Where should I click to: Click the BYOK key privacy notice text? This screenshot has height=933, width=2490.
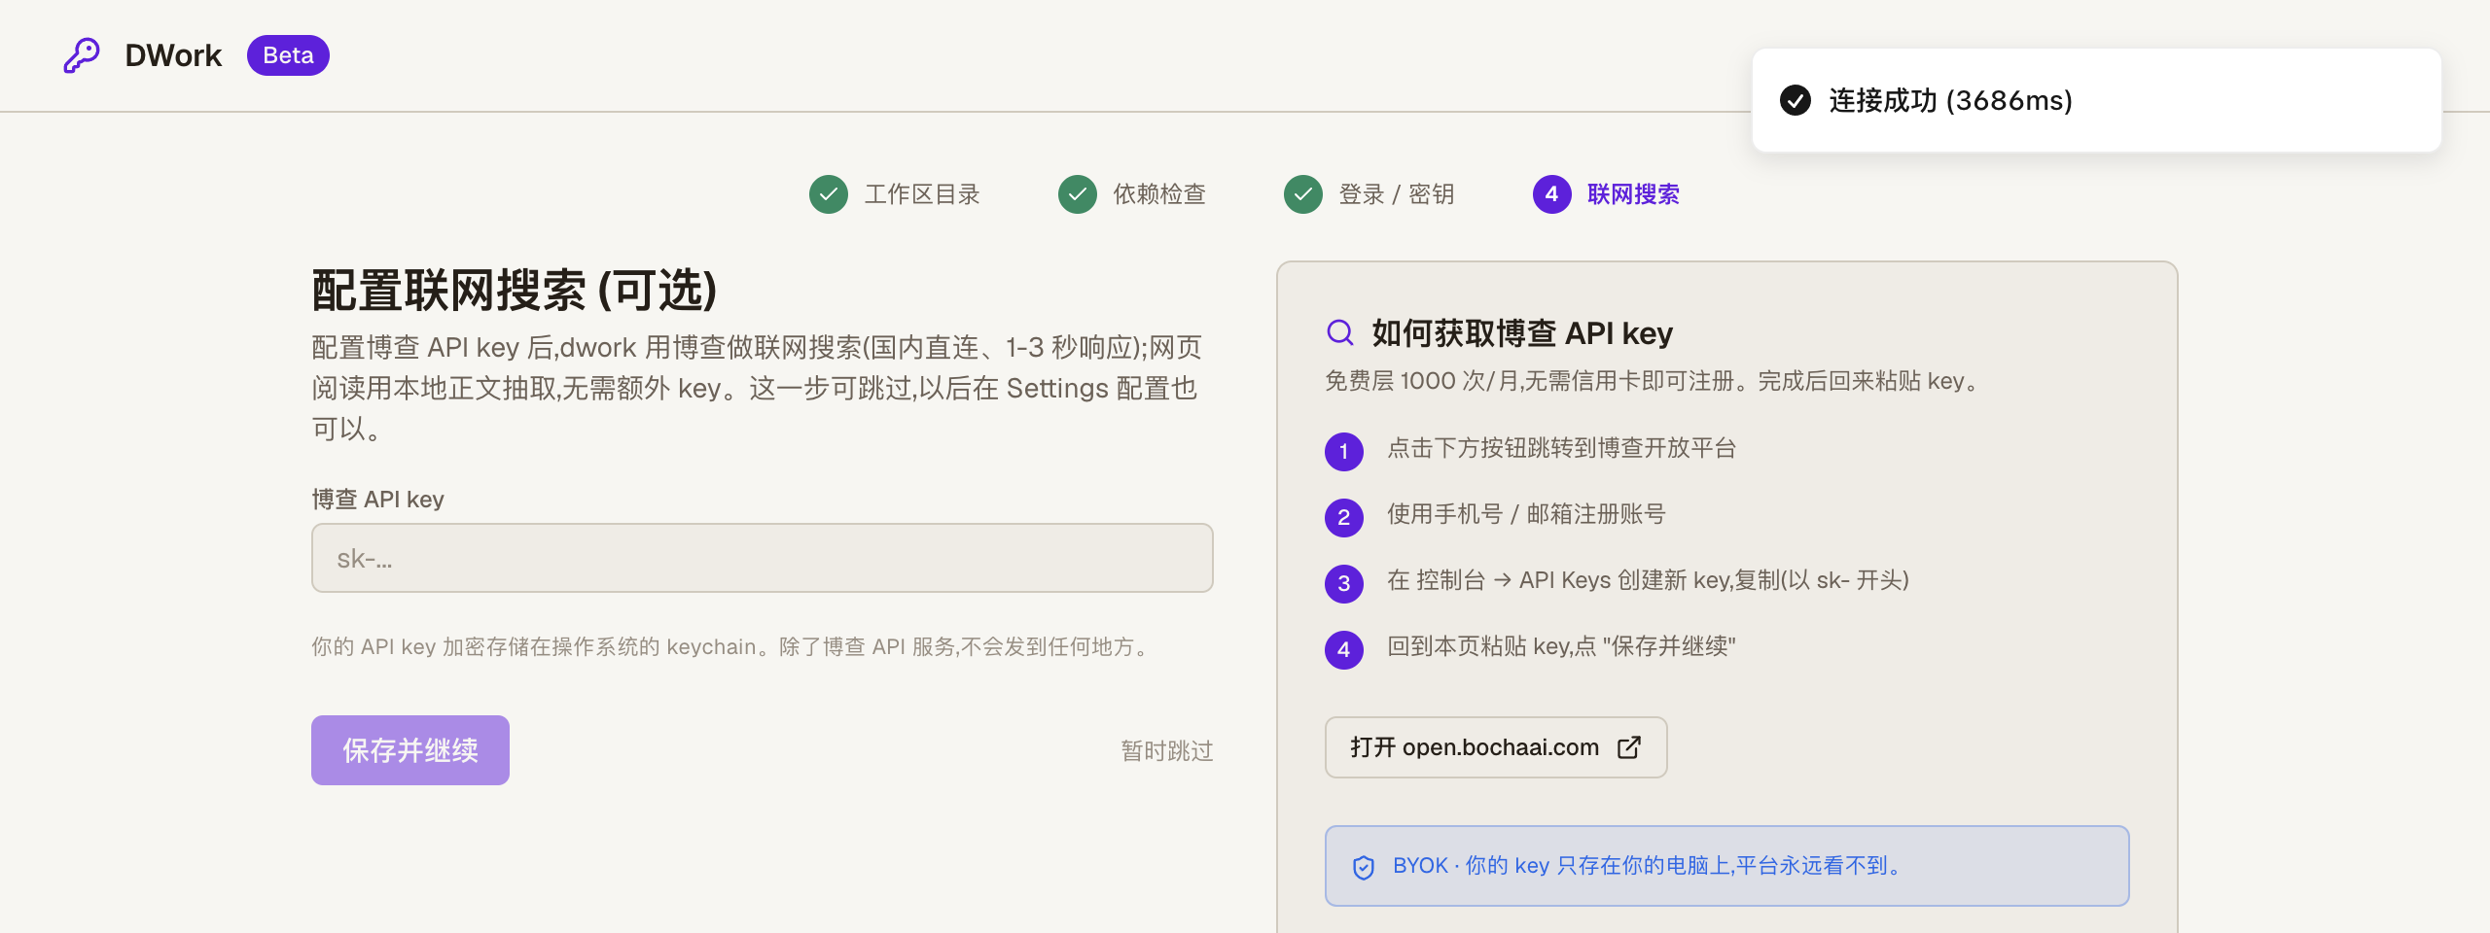[1648, 865]
